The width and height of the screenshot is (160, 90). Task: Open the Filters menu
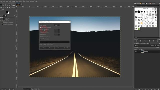pos(27,1)
